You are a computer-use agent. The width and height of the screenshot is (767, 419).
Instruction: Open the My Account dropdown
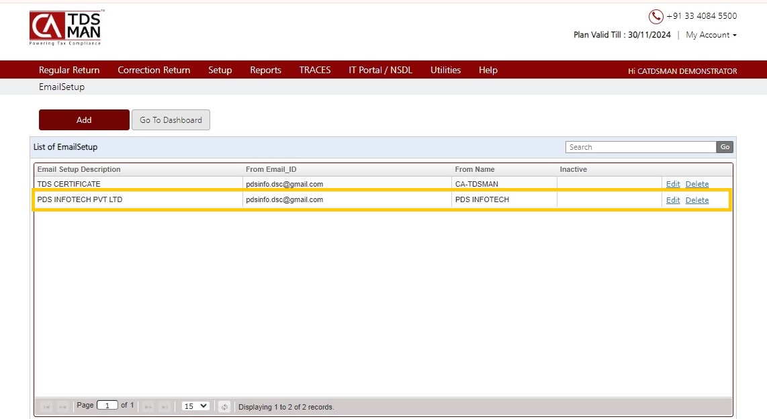(711, 35)
